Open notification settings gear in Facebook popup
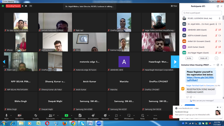This screenshot has width=224, height=126. pos(217,107)
